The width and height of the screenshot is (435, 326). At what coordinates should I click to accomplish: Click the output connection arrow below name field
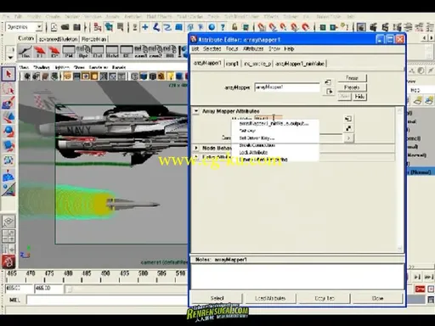(329, 92)
